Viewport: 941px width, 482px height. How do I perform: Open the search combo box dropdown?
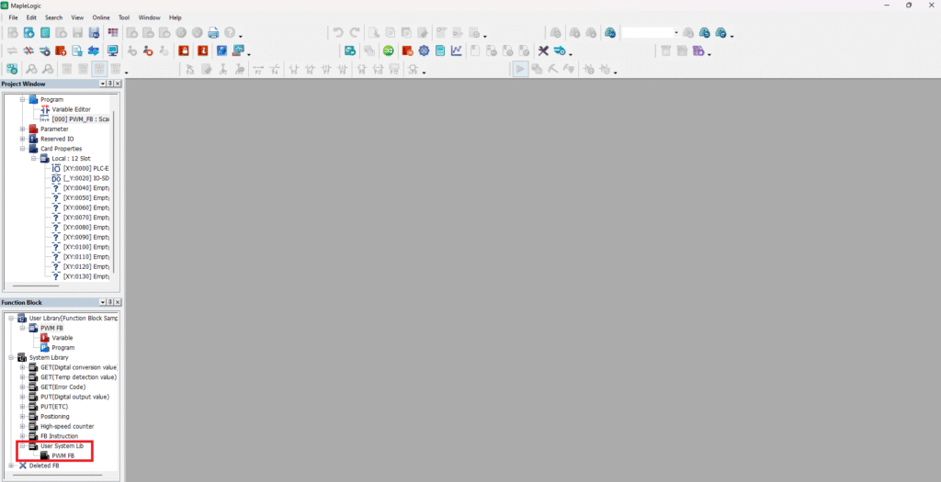tap(675, 32)
